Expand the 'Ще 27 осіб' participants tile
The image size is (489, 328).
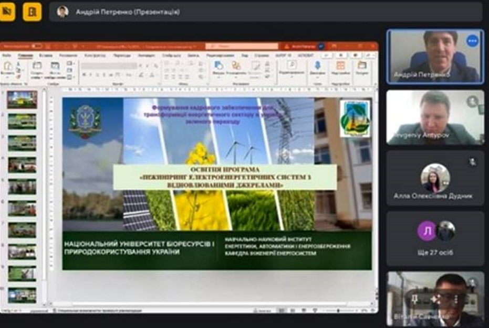(435, 238)
